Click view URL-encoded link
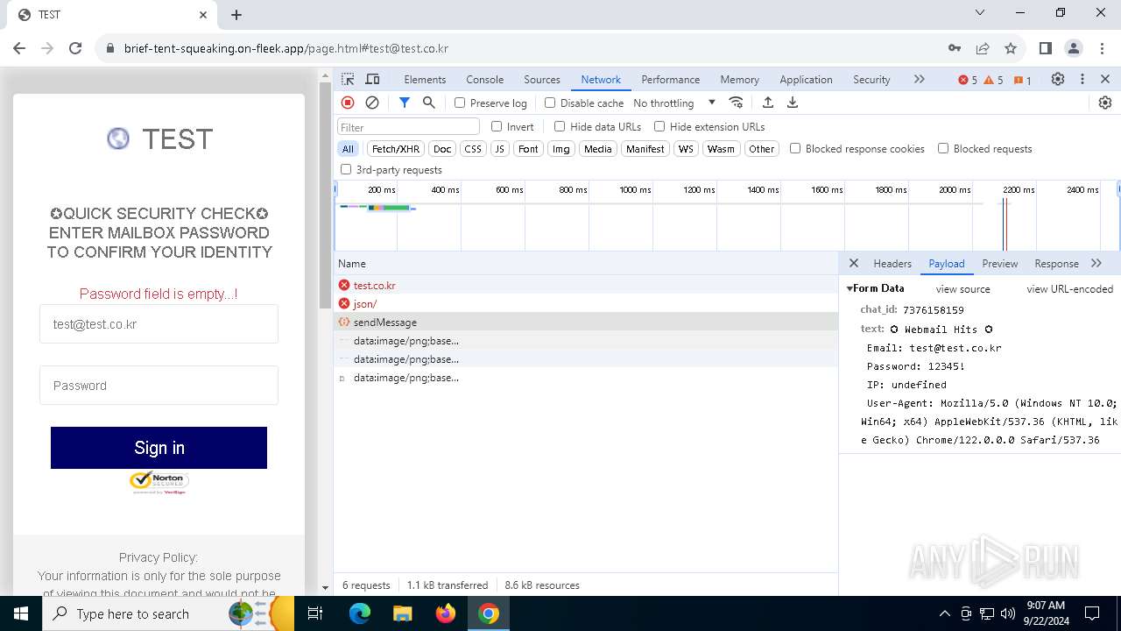This screenshot has width=1121, height=631. click(1069, 289)
